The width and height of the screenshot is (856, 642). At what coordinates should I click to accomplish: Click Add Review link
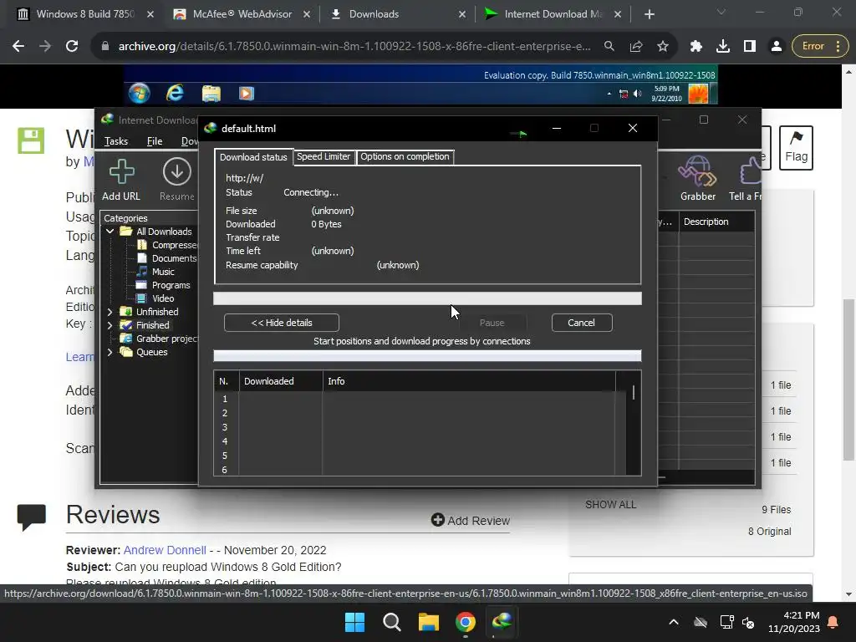coord(471,520)
